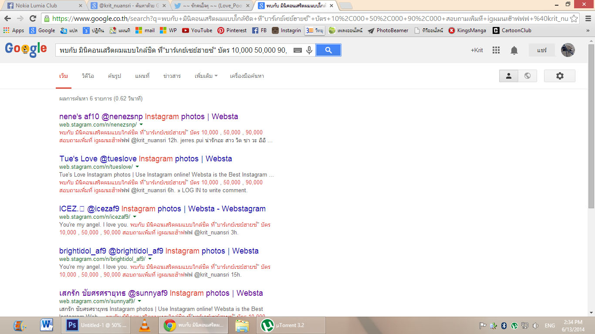Switch to the @krit_nuansri tab
This screenshot has width=595, height=334.
pos(128,6)
